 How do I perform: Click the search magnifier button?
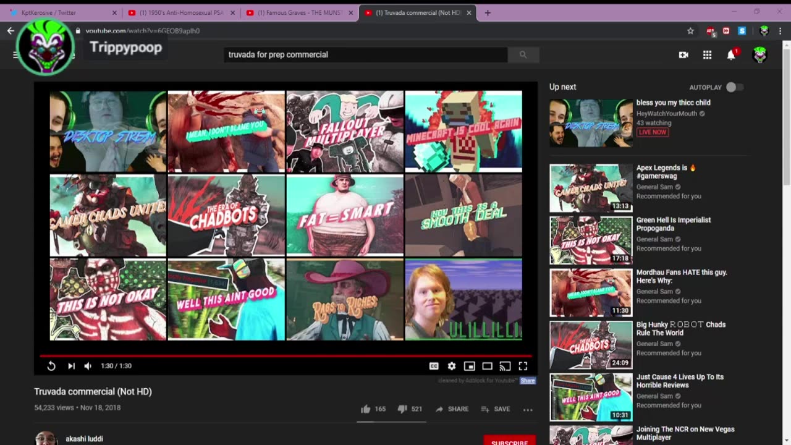pyautogui.click(x=523, y=54)
